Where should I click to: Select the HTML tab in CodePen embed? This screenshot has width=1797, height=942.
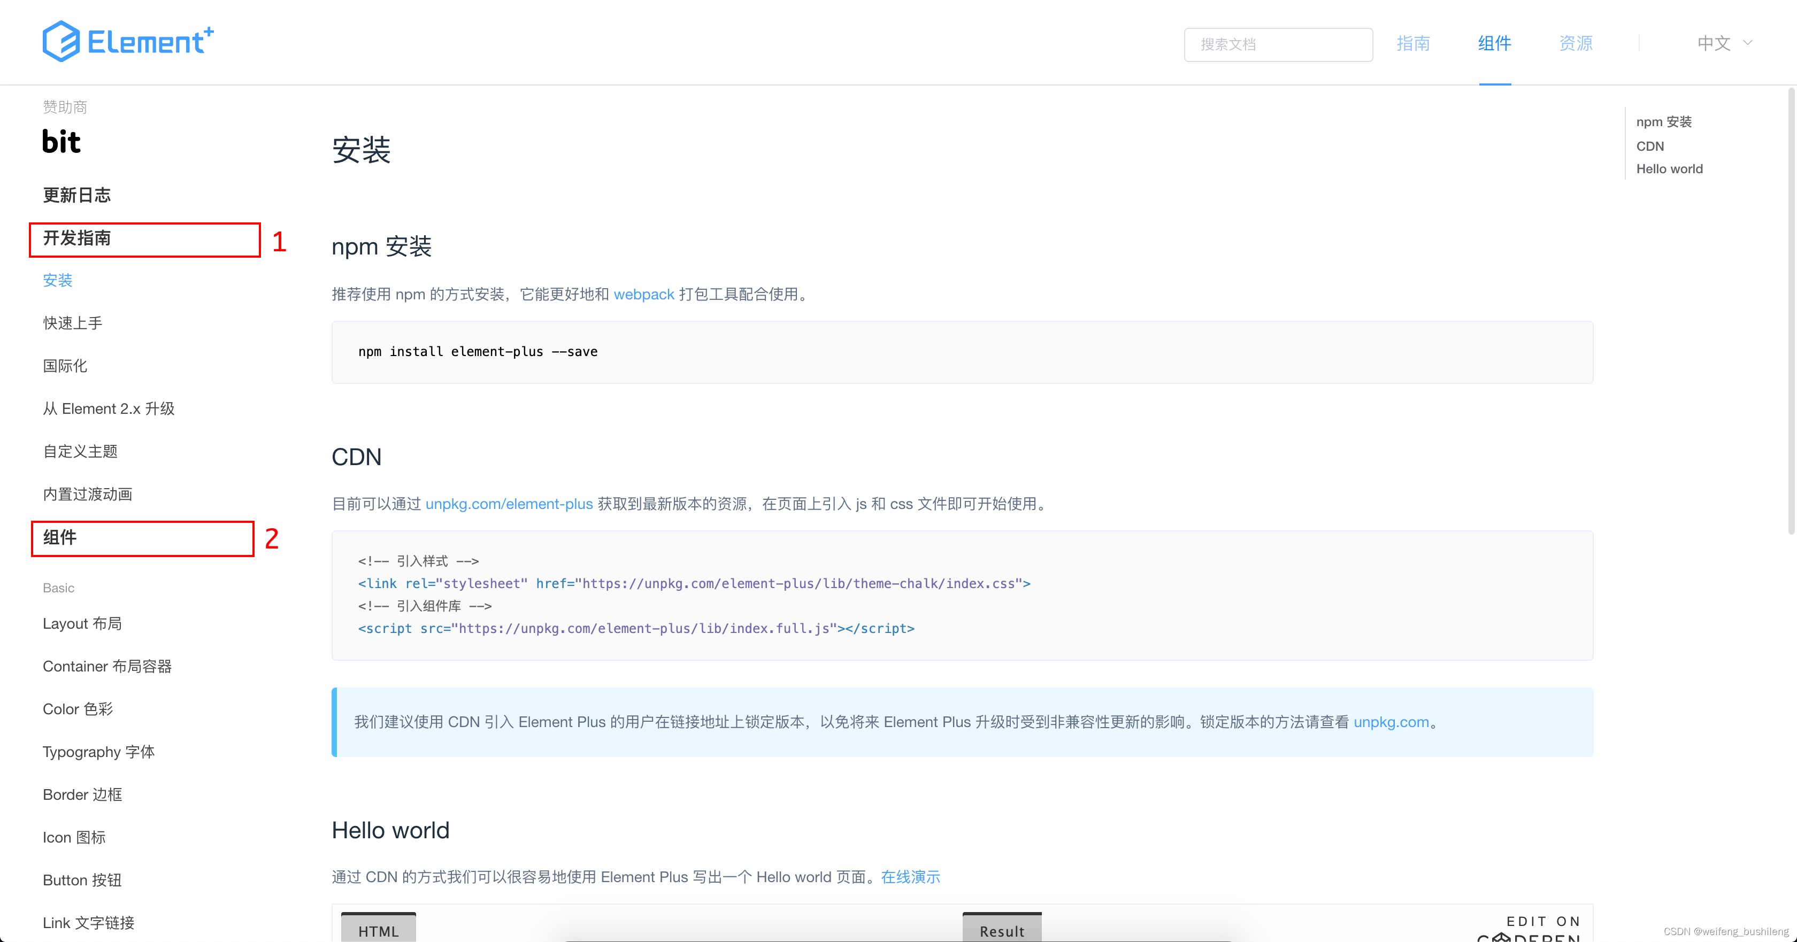pyautogui.click(x=378, y=930)
